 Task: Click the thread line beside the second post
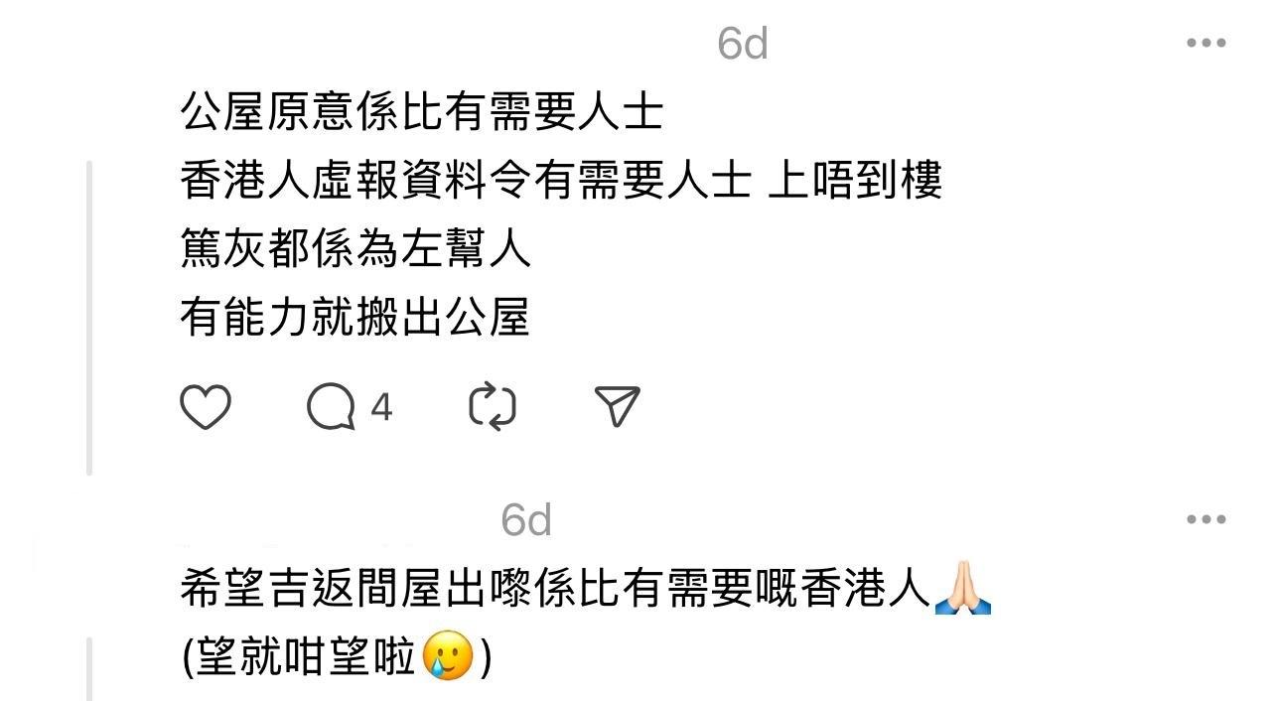pyautogui.click(x=89, y=669)
